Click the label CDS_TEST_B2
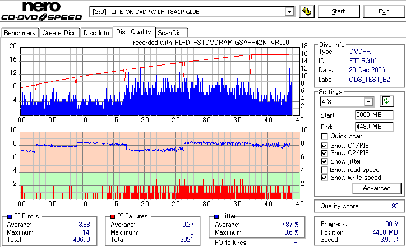The width and height of the screenshot is (406, 247). click(x=370, y=80)
